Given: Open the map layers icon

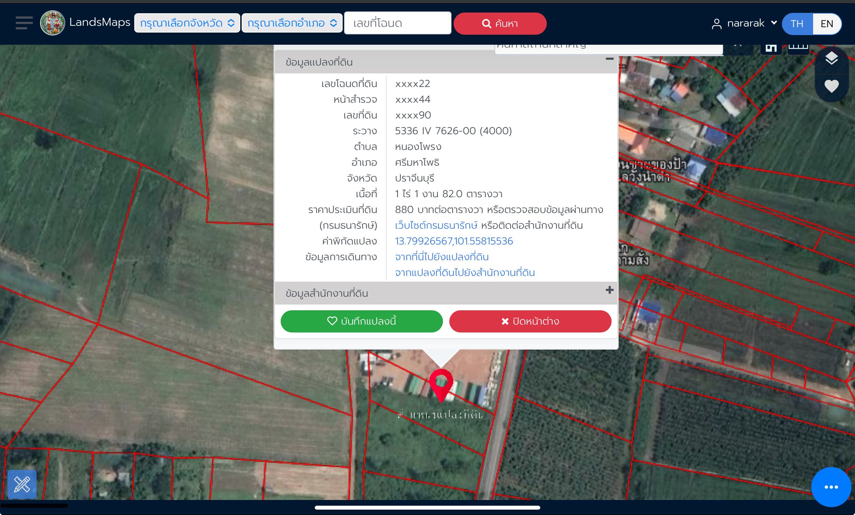Looking at the screenshot, I should click(x=831, y=58).
